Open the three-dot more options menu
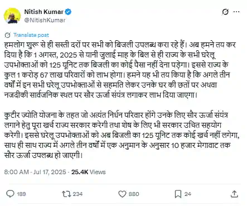This screenshot has height=206, width=247. [x=236, y=12]
